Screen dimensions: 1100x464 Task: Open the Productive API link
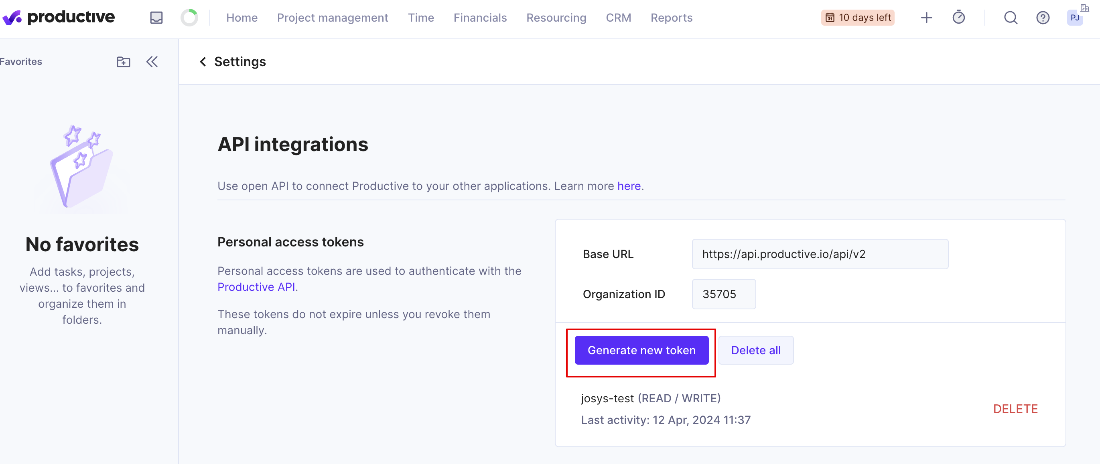coord(256,287)
